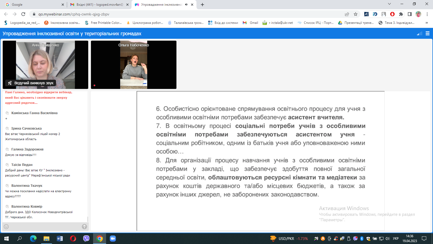Open a new browser tab

[x=202, y=5]
